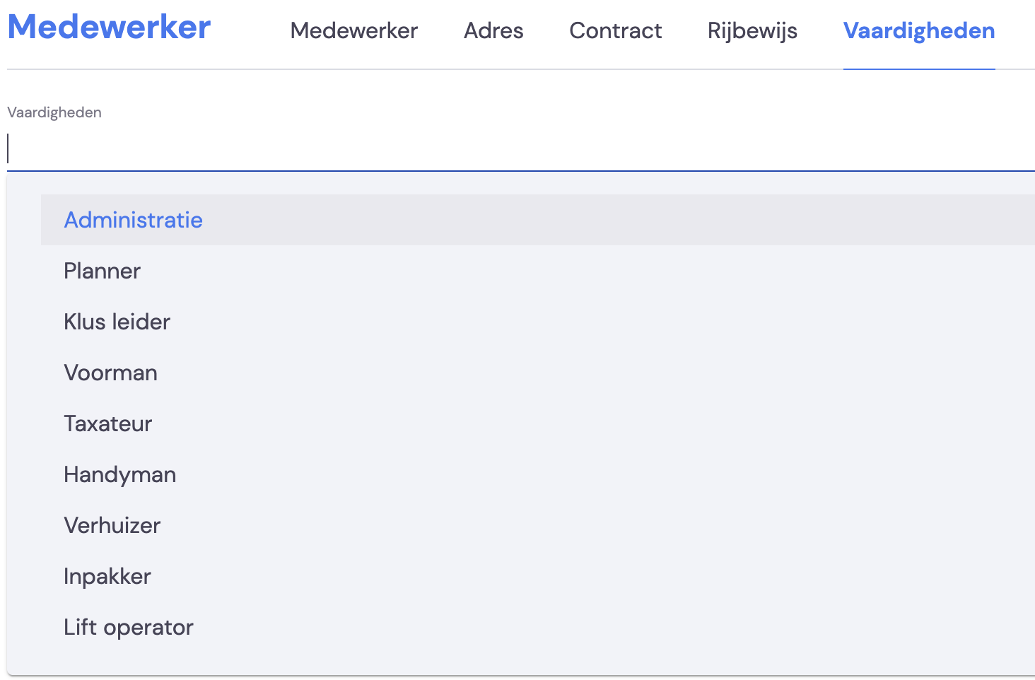Select the Lift operator option
The width and height of the screenshot is (1035, 680).
point(538,627)
